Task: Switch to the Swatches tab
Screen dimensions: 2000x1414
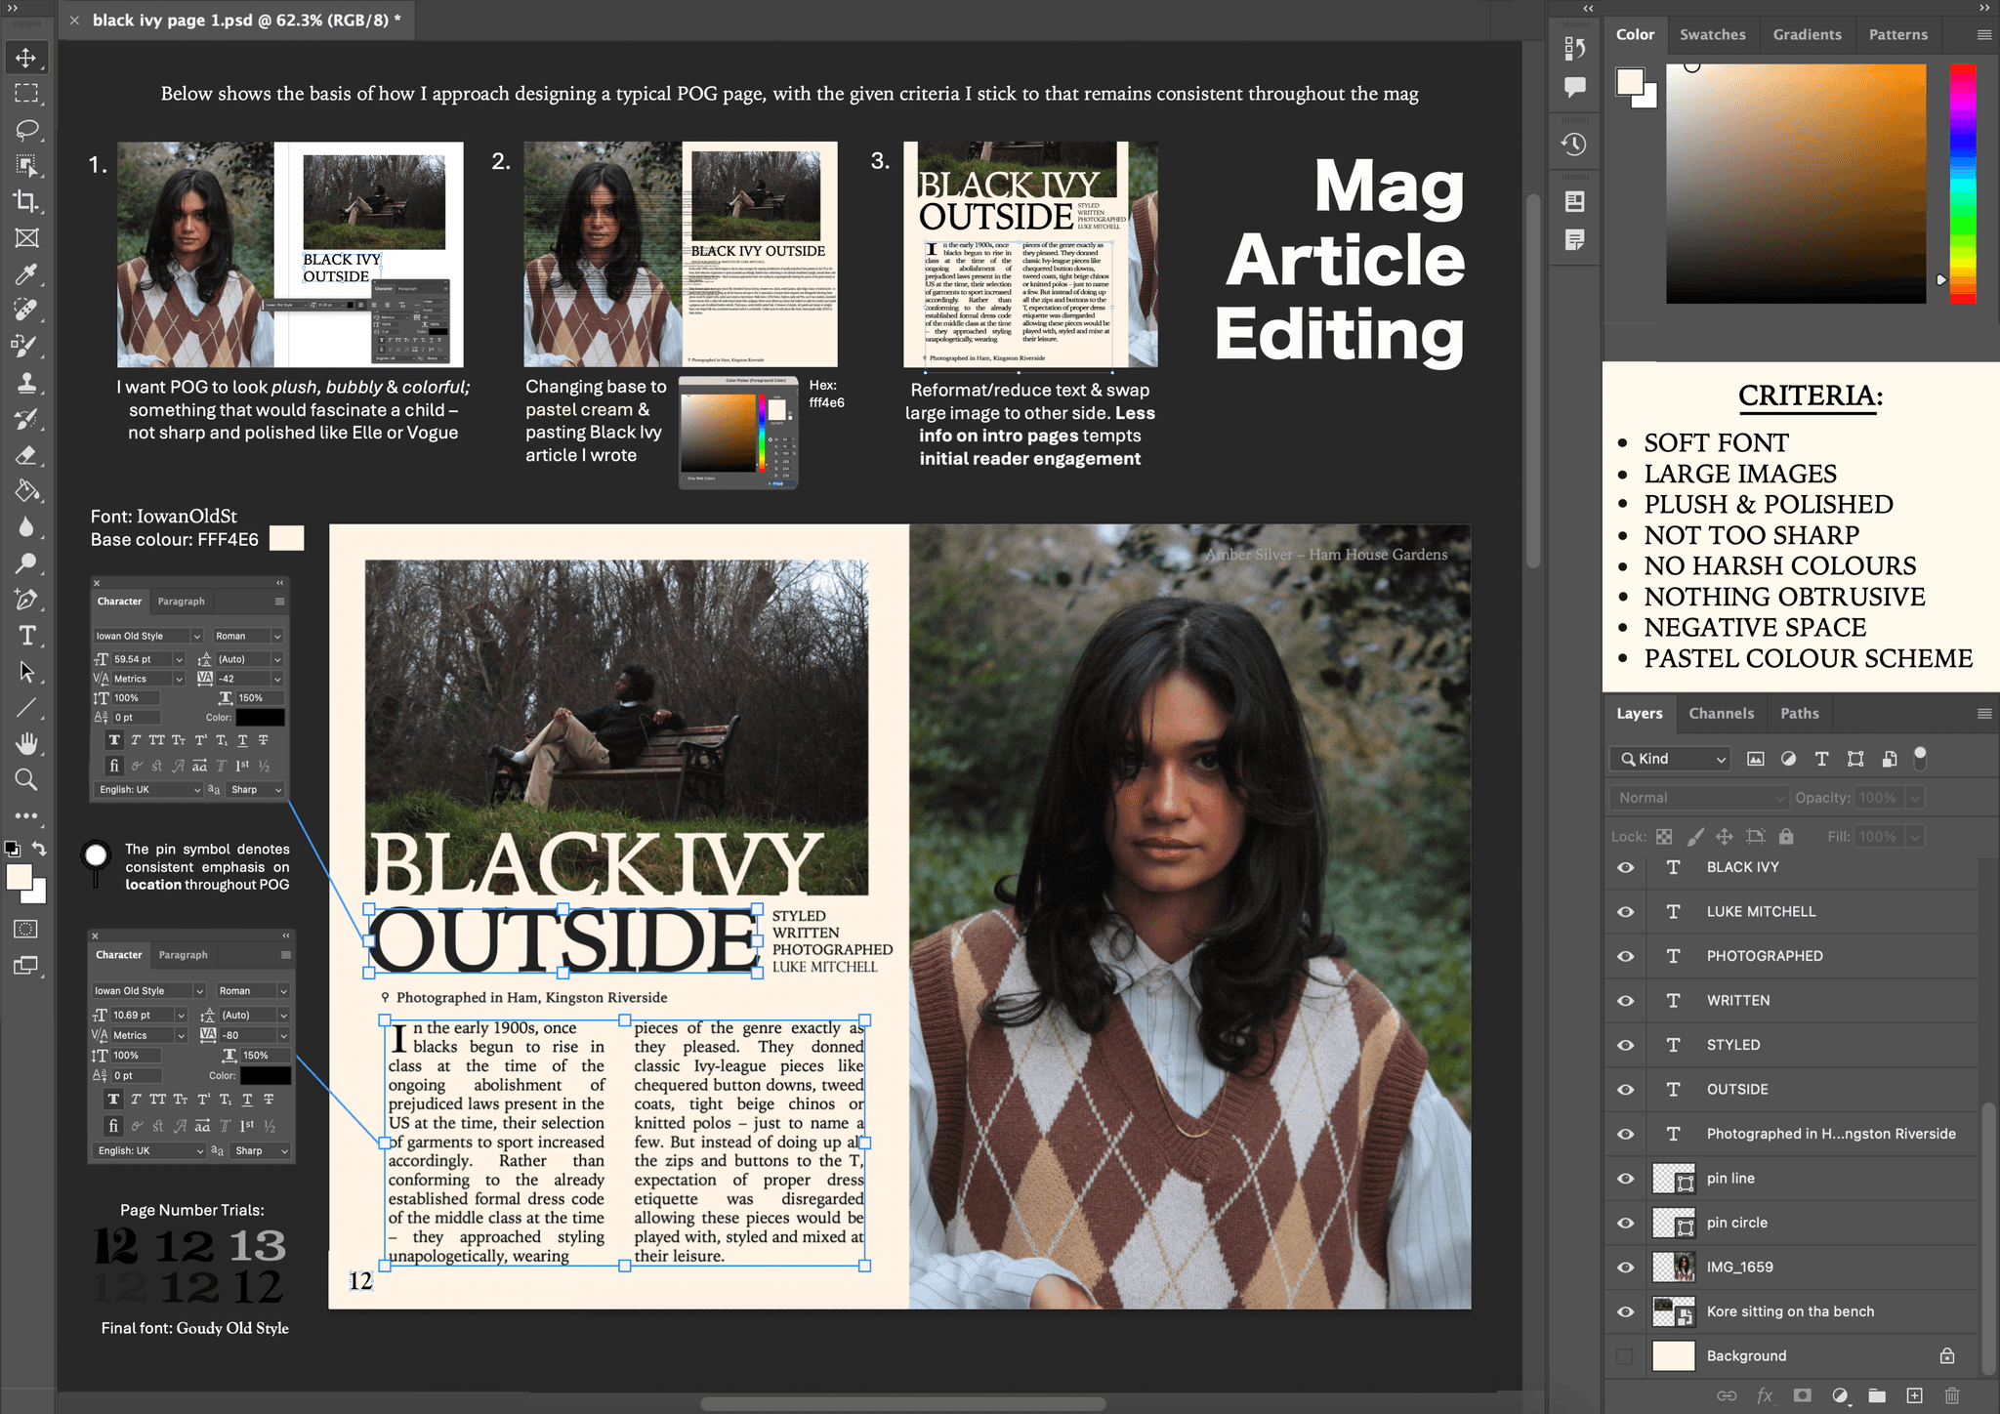Action: coord(1712,34)
